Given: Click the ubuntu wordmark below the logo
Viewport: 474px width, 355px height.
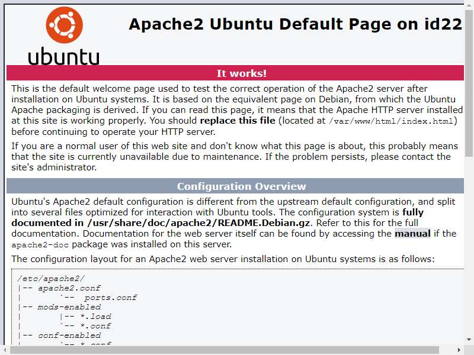Looking at the screenshot, I should pos(63,56).
